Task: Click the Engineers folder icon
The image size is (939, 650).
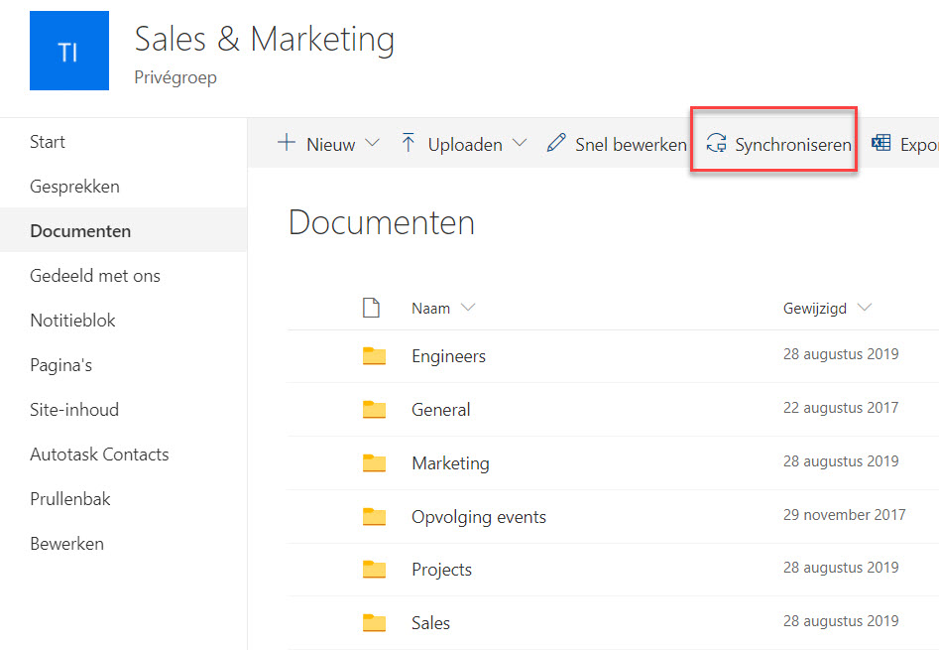Action: point(374,356)
